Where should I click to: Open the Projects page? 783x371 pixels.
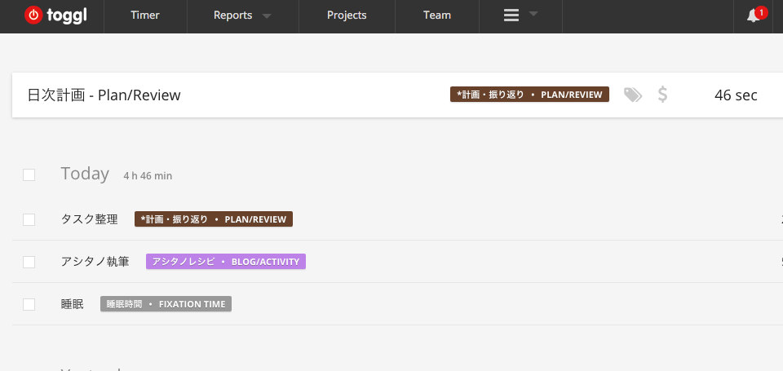coord(347,15)
